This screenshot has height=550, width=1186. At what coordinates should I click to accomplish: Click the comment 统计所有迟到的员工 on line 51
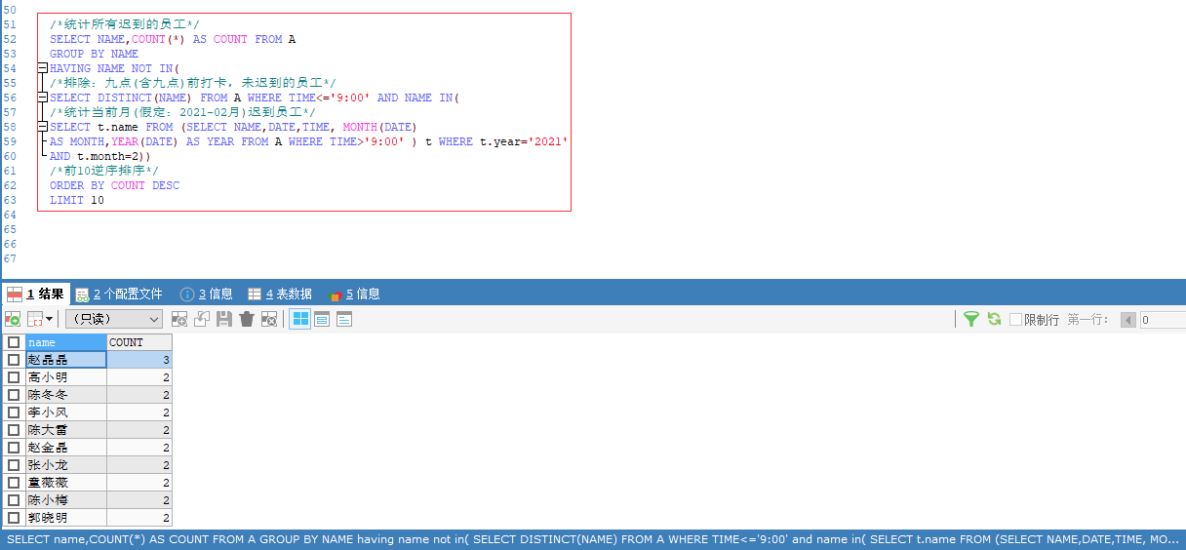[x=125, y=23]
